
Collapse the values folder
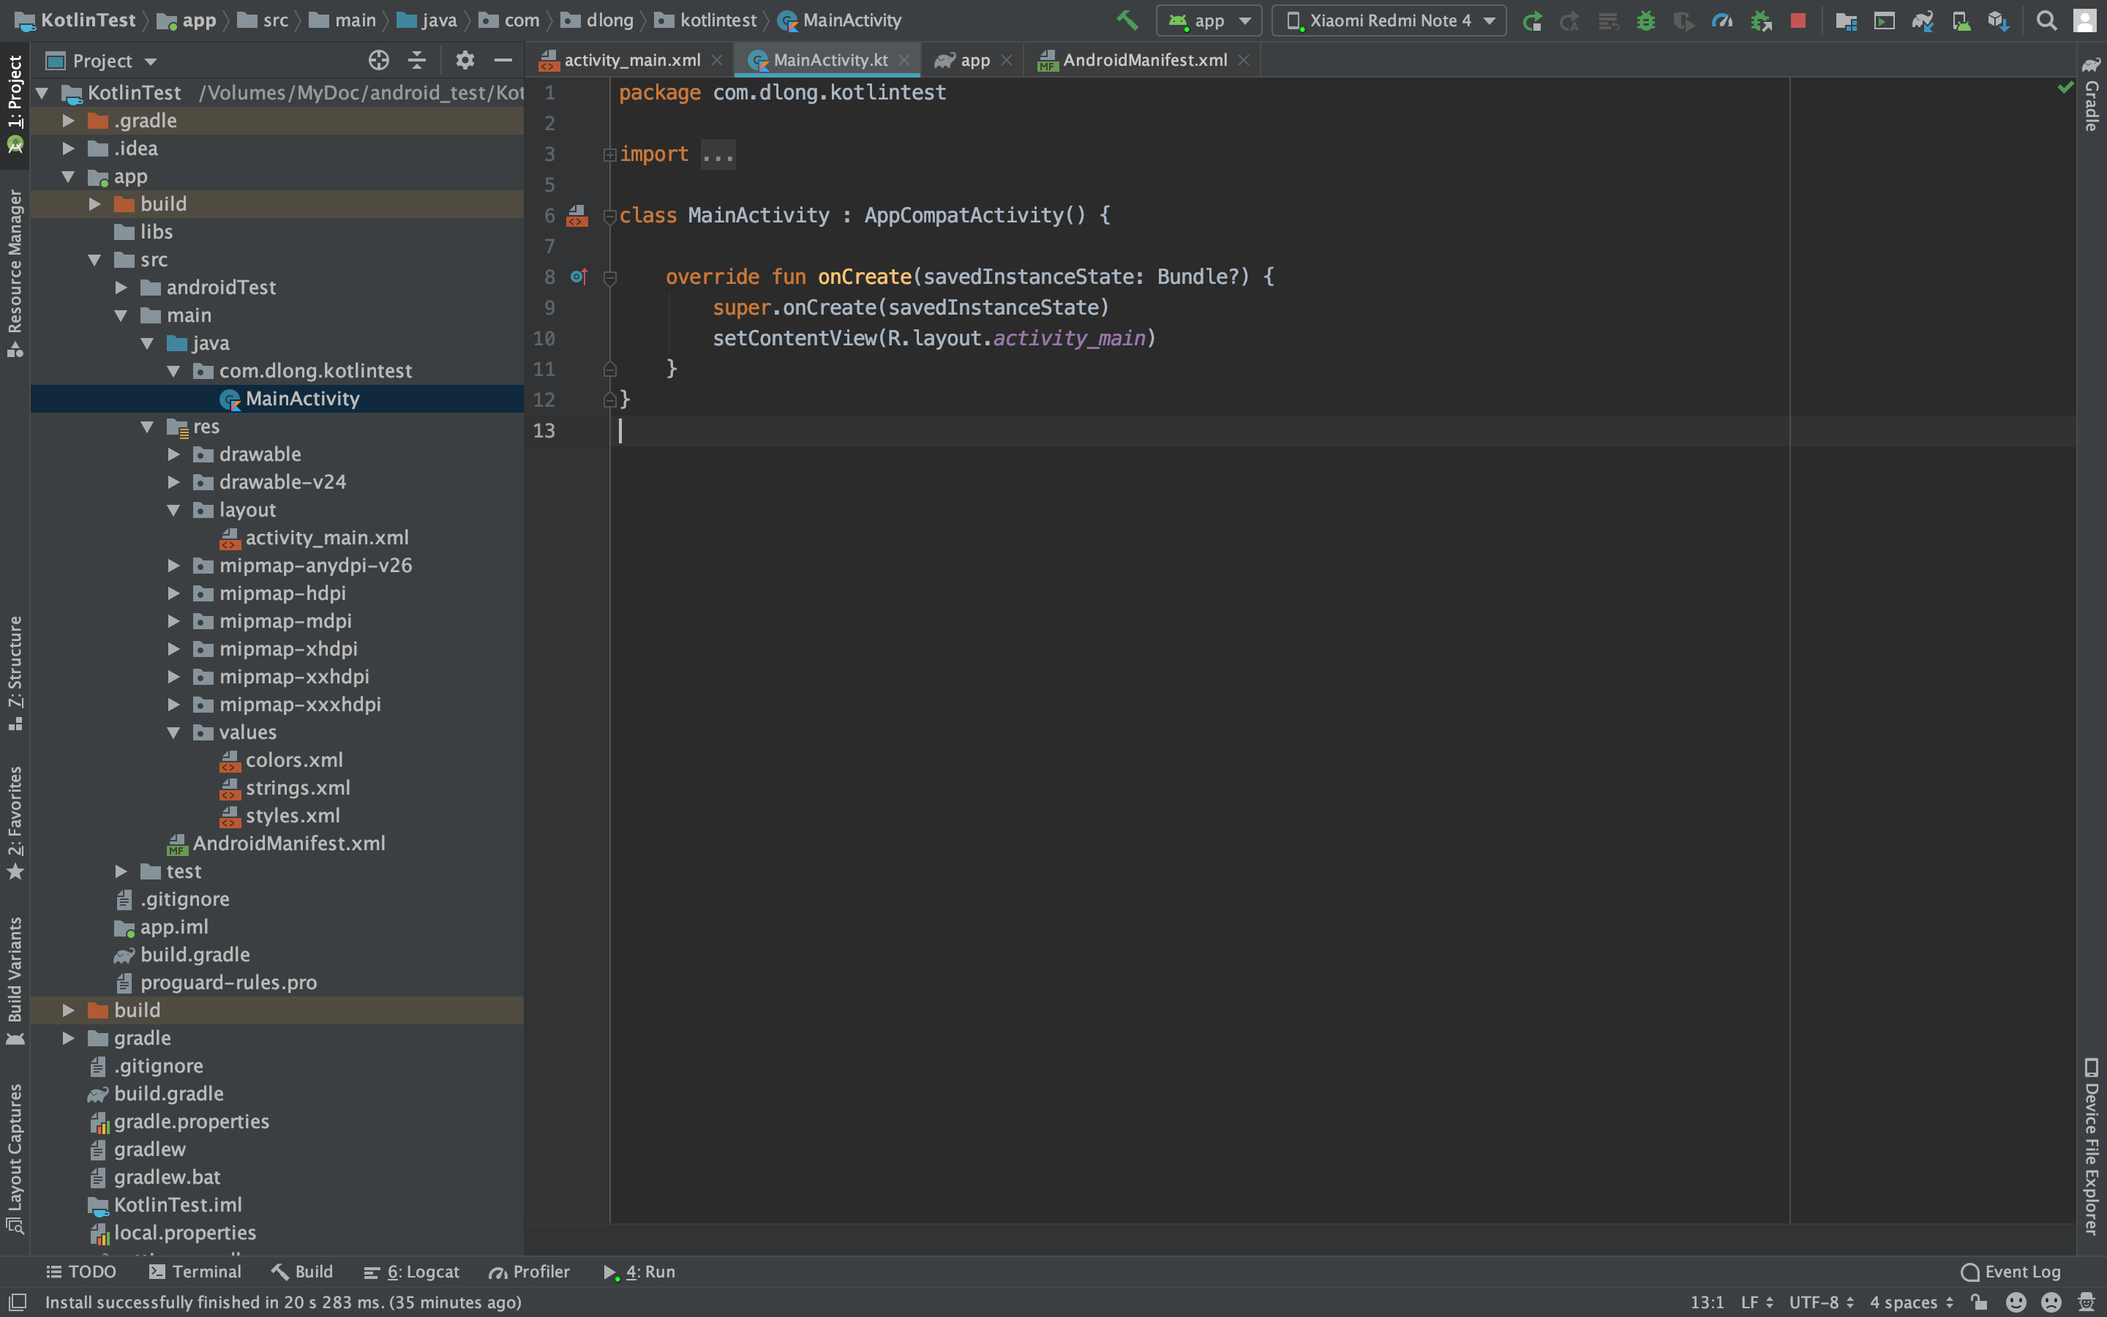173,732
